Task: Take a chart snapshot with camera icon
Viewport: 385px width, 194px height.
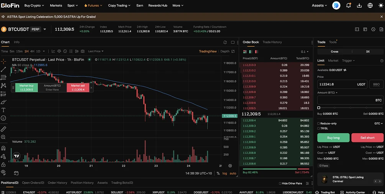Action: (x=83, y=51)
